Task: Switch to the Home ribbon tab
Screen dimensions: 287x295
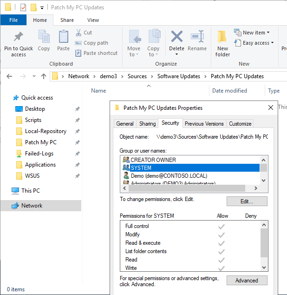Action: point(40,20)
